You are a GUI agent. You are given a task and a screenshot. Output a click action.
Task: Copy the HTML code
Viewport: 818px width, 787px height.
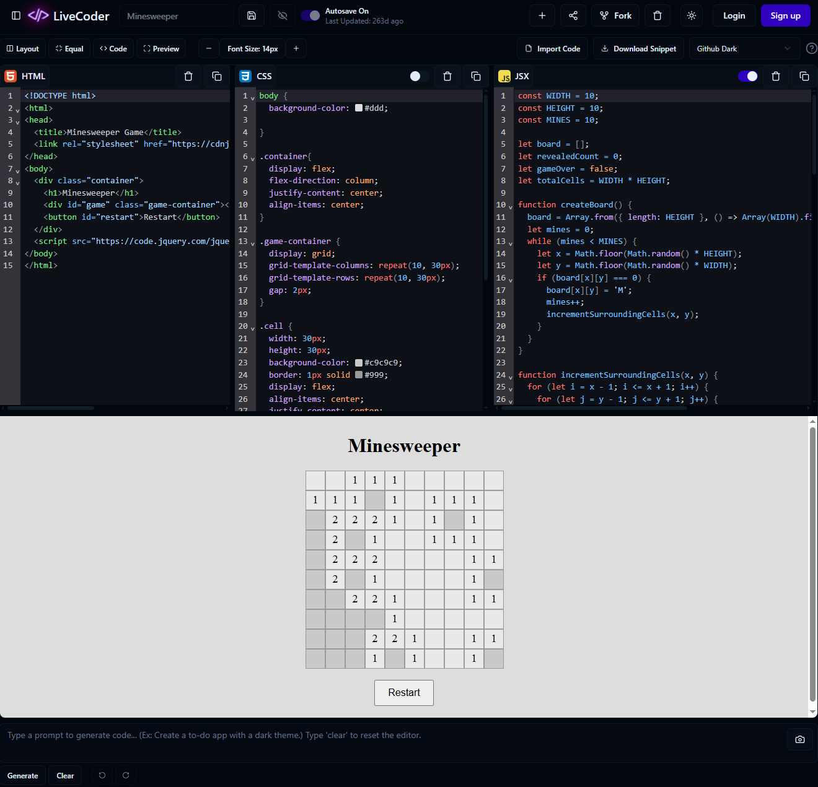tap(217, 76)
